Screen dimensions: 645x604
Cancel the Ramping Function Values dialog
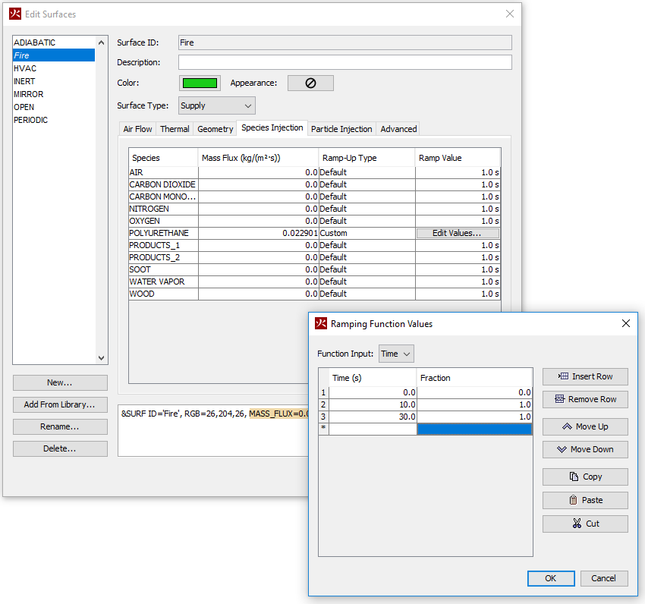[x=604, y=578]
